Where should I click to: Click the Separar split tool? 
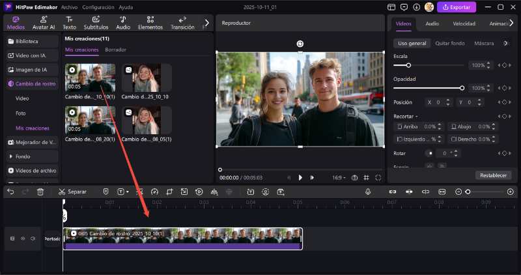(x=72, y=192)
